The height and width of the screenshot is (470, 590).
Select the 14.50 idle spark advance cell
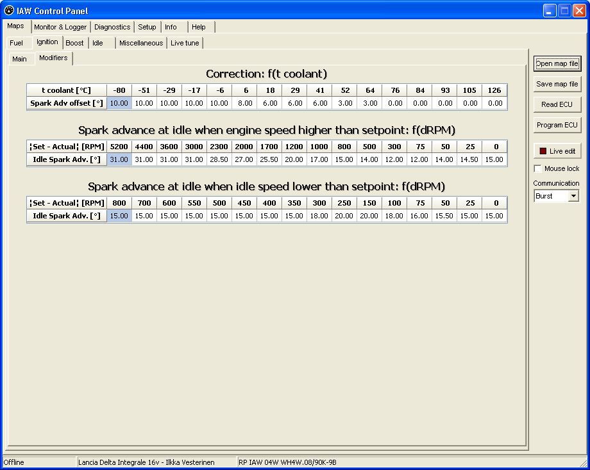point(469,159)
